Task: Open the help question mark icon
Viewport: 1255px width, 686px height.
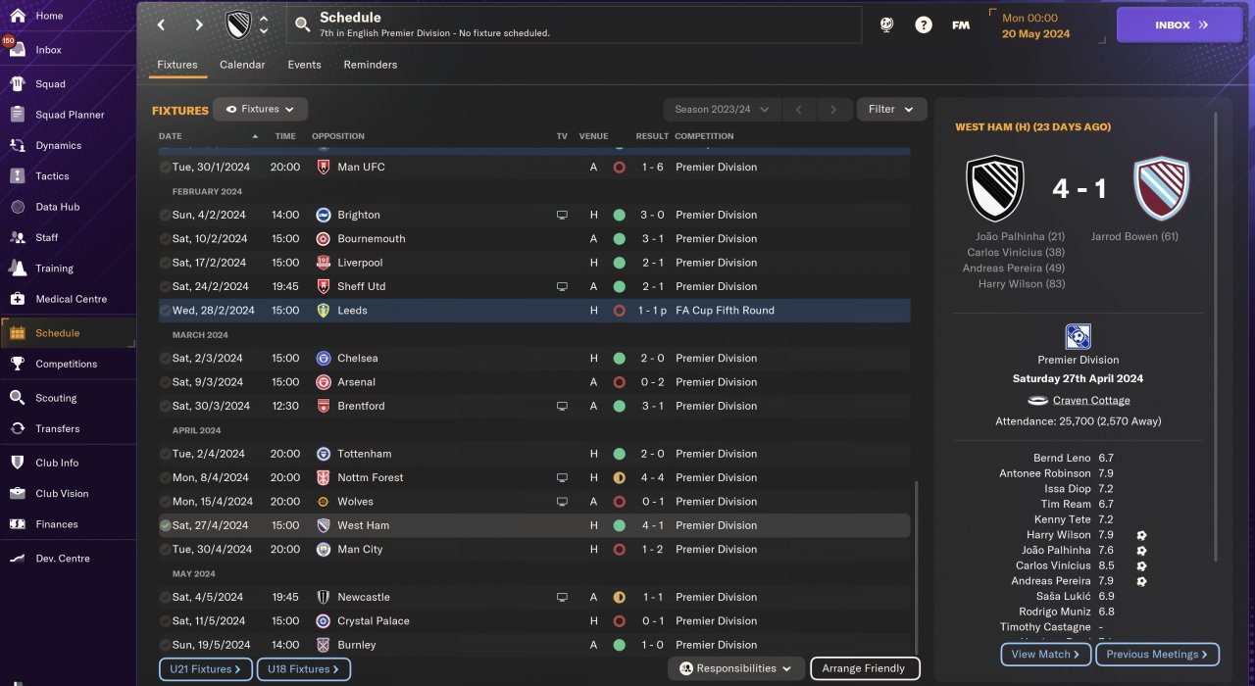Action: 924,25
